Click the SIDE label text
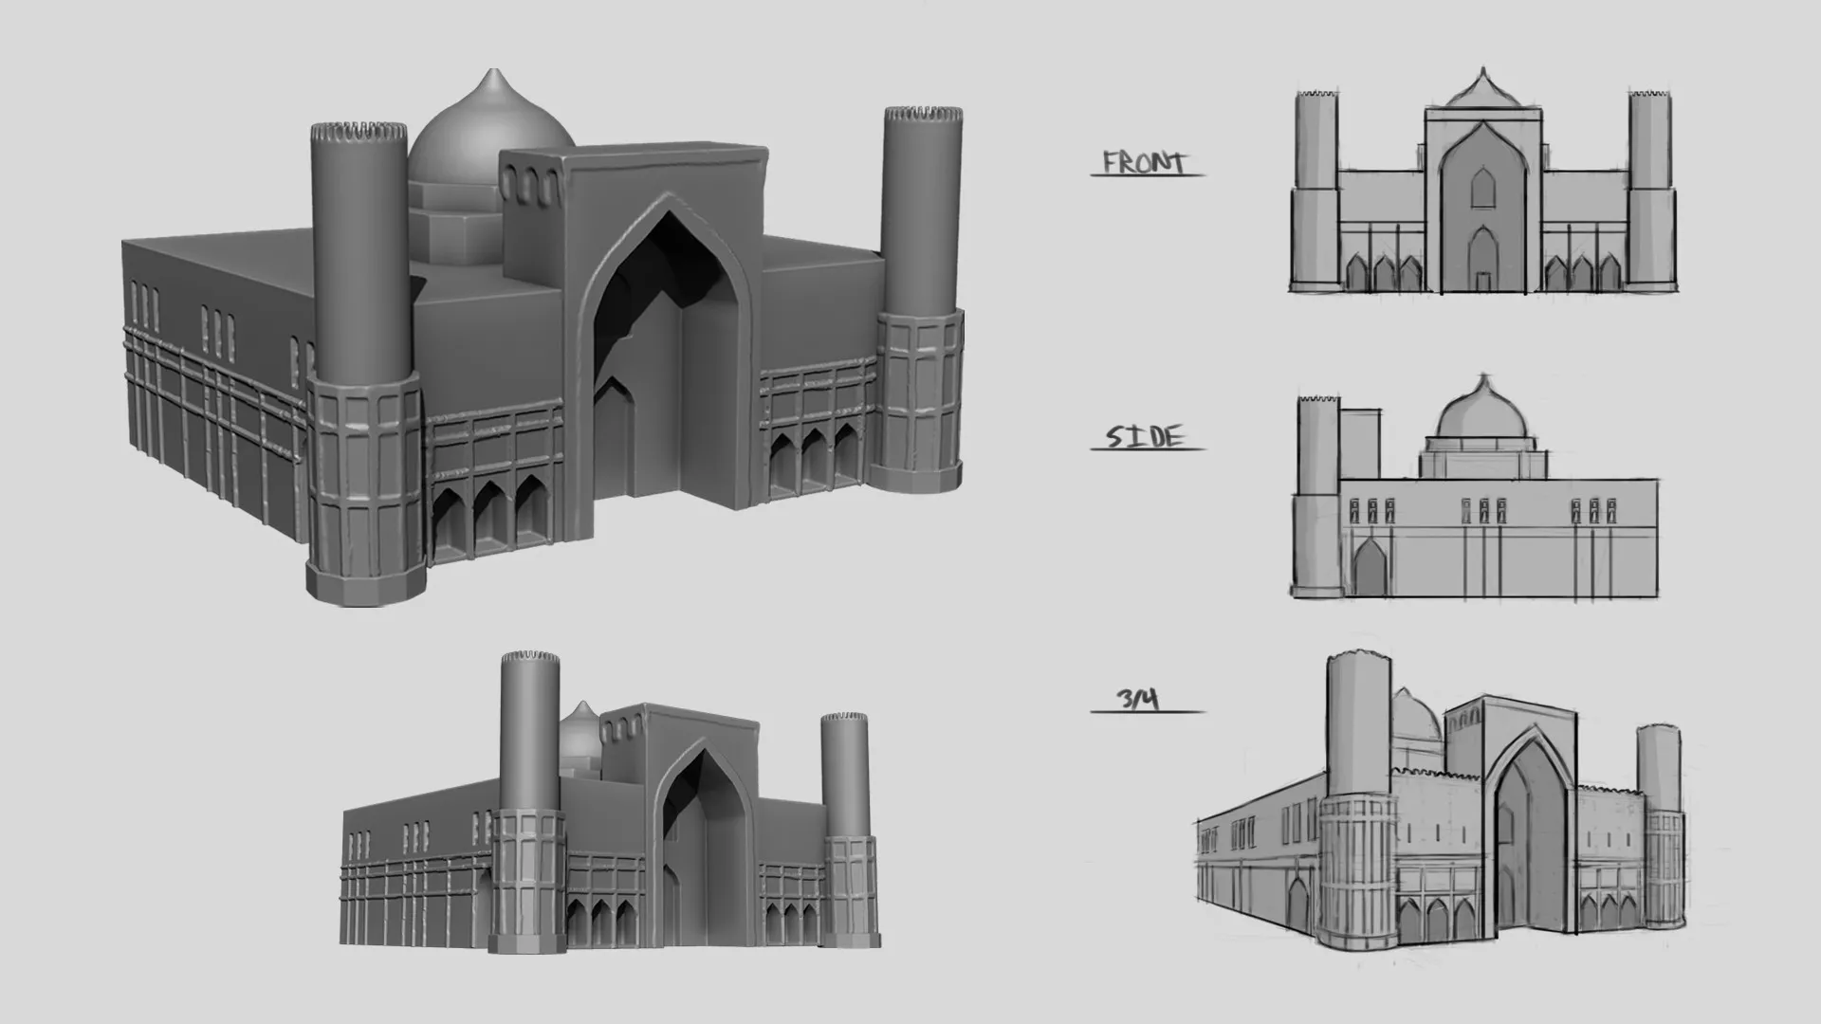 point(1146,437)
